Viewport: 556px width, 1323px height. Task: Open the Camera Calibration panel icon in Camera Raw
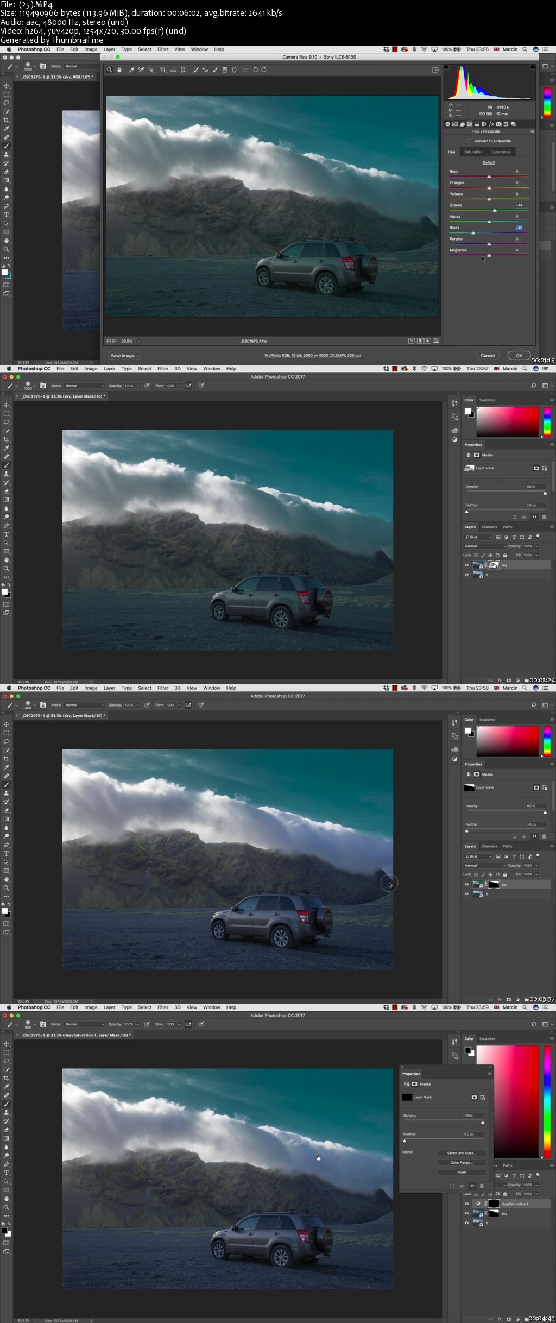coord(498,124)
